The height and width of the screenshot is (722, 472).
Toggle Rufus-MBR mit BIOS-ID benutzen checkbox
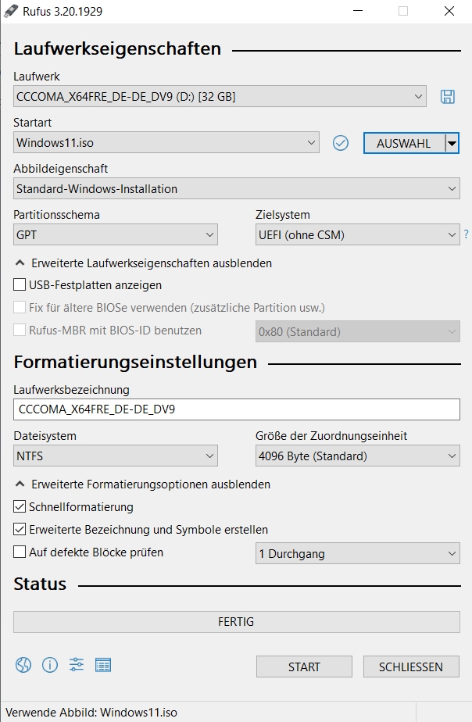point(20,330)
